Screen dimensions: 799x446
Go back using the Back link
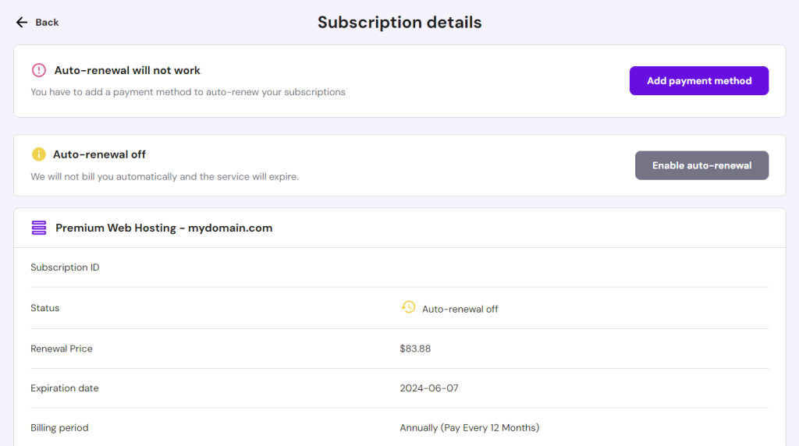click(x=47, y=23)
